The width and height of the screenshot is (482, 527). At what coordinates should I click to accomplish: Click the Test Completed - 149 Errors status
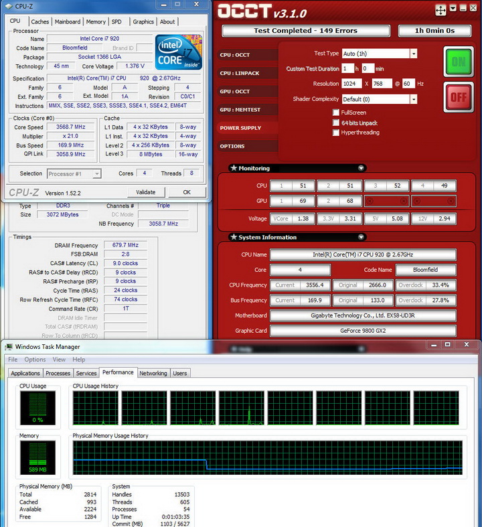[306, 31]
